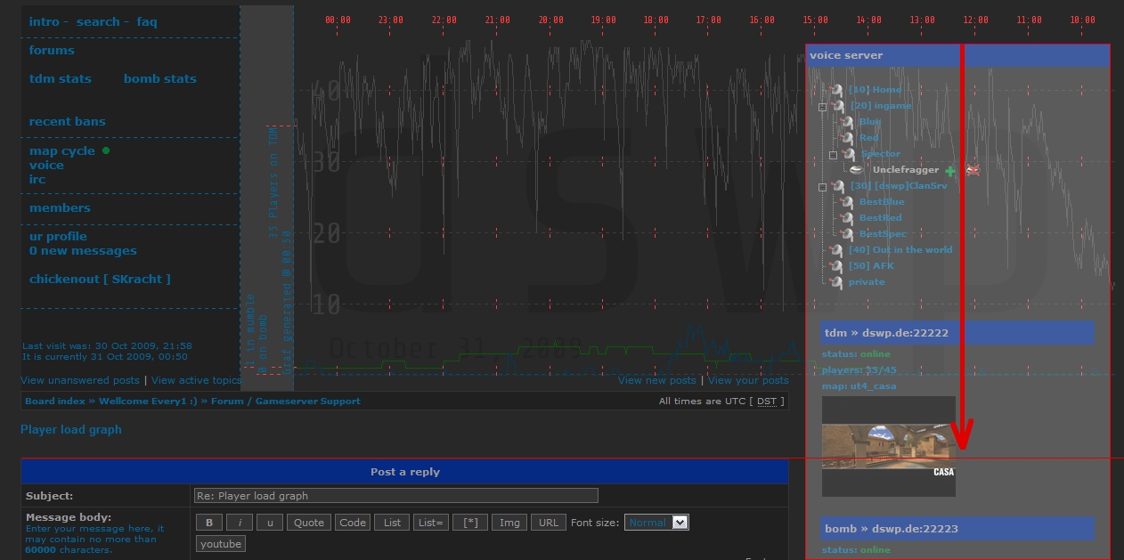The height and width of the screenshot is (560, 1124).
Task: Open the forums menu item
Action: click(x=52, y=51)
